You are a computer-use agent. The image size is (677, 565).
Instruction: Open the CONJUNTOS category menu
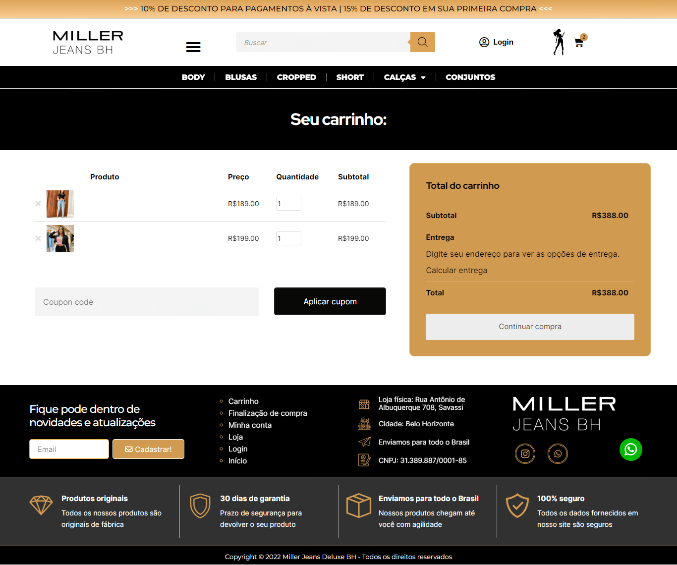470,77
